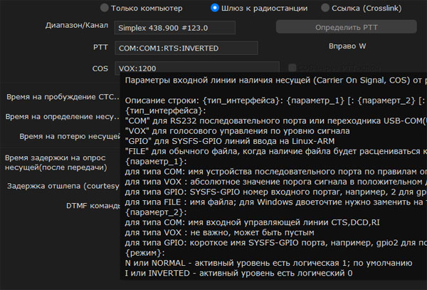Click the COS field containing VOX:1200
The width and height of the screenshot is (427, 290).
[197, 68]
